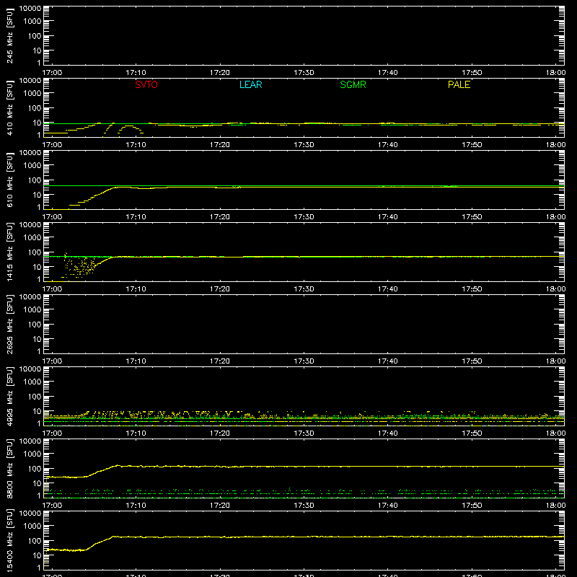Click the 100 label on the 15400 MHz axis
The height and width of the screenshot is (577, 577).
click(x=35, y=541)
